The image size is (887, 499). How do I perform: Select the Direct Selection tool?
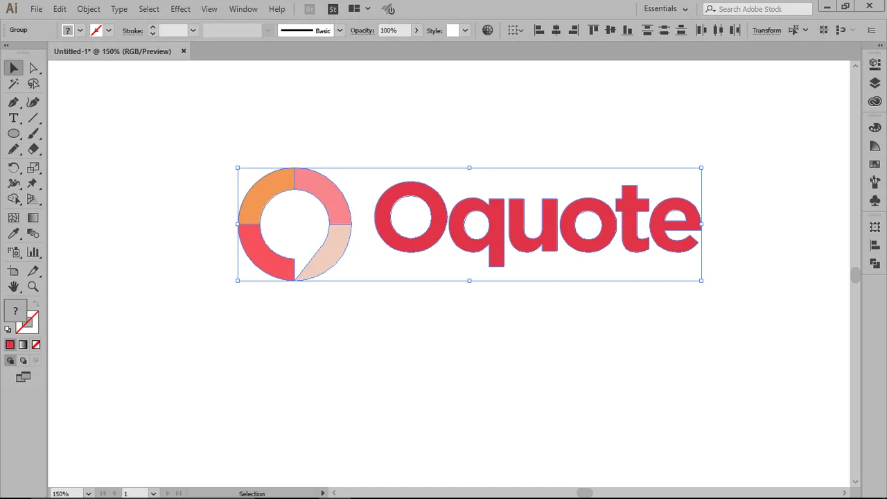tap(33, 68)
